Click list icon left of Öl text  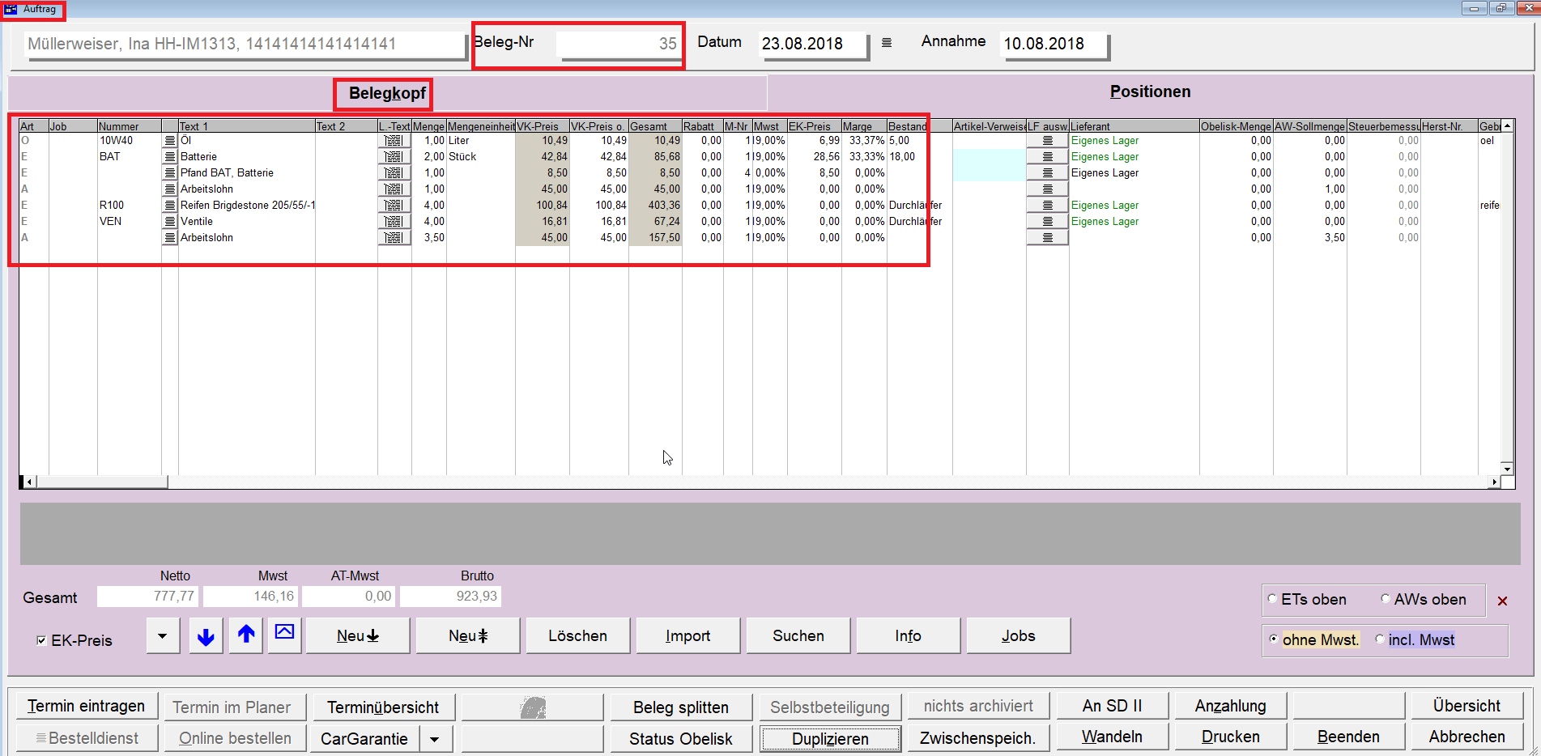[170, 141]
